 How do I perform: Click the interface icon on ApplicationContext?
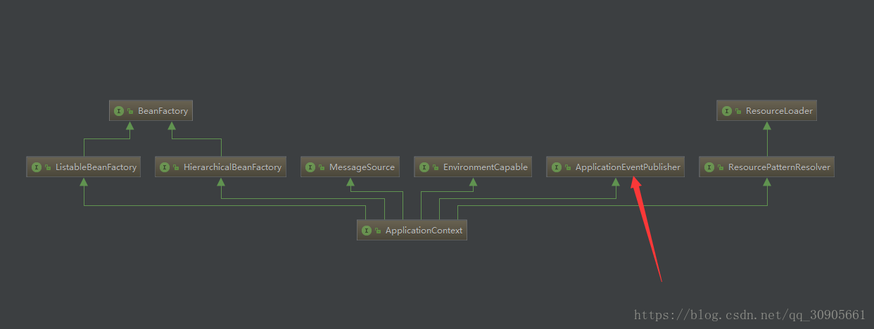367,231
